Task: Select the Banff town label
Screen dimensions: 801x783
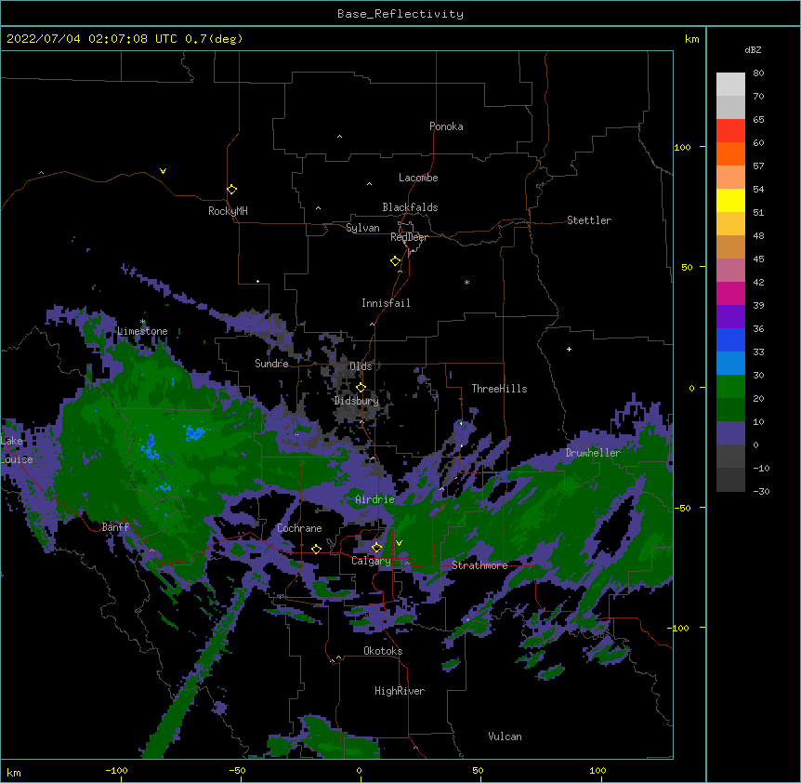Action: 115,527
